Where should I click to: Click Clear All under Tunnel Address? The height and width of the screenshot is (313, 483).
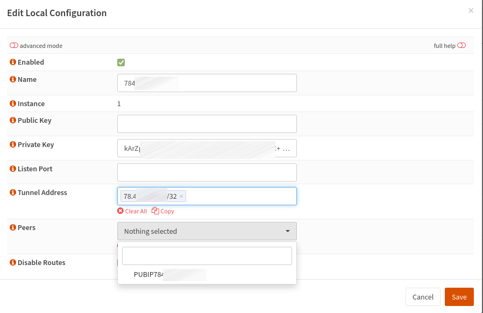point(132,211)
